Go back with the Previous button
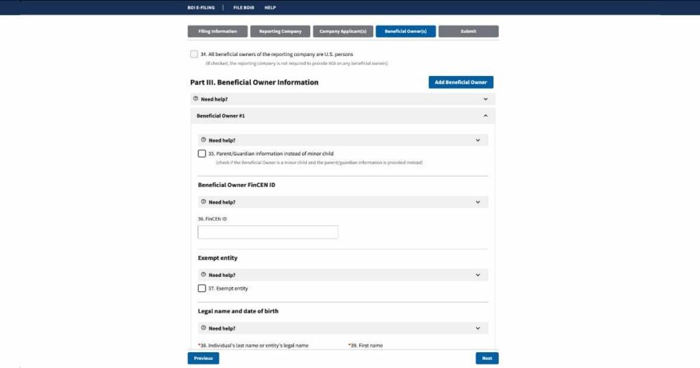This screenshot has width=700, height=368. point(203,358)
